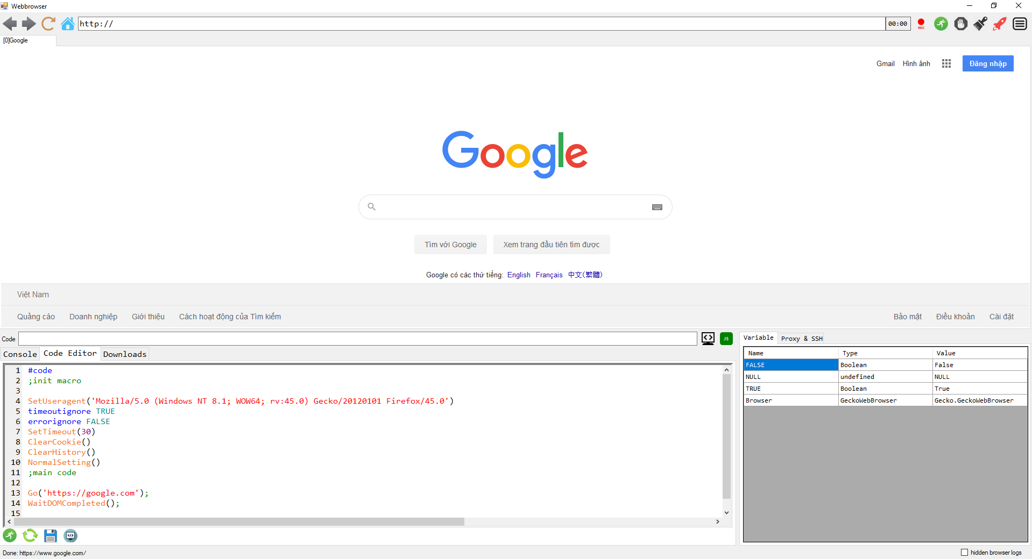Click the green JS button
The image size is (1032, 559).
click(x=726, y=339)
